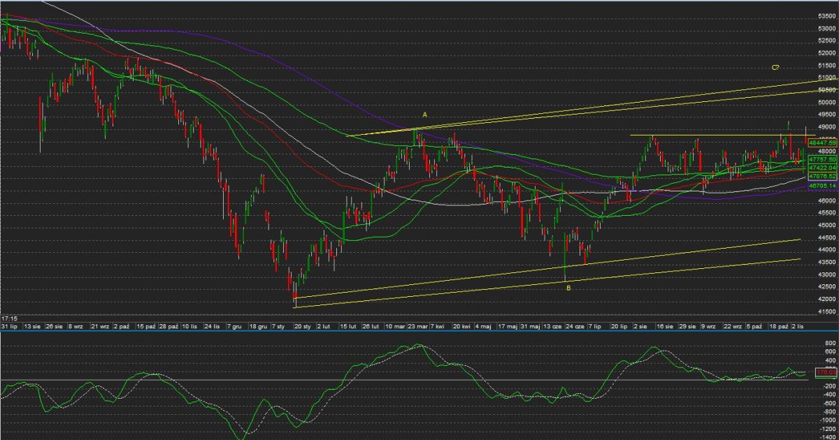Select the 47076.52 moving average tag
Image resolution: width=839 pixels, height=440 pixels.
click(822, 177)
